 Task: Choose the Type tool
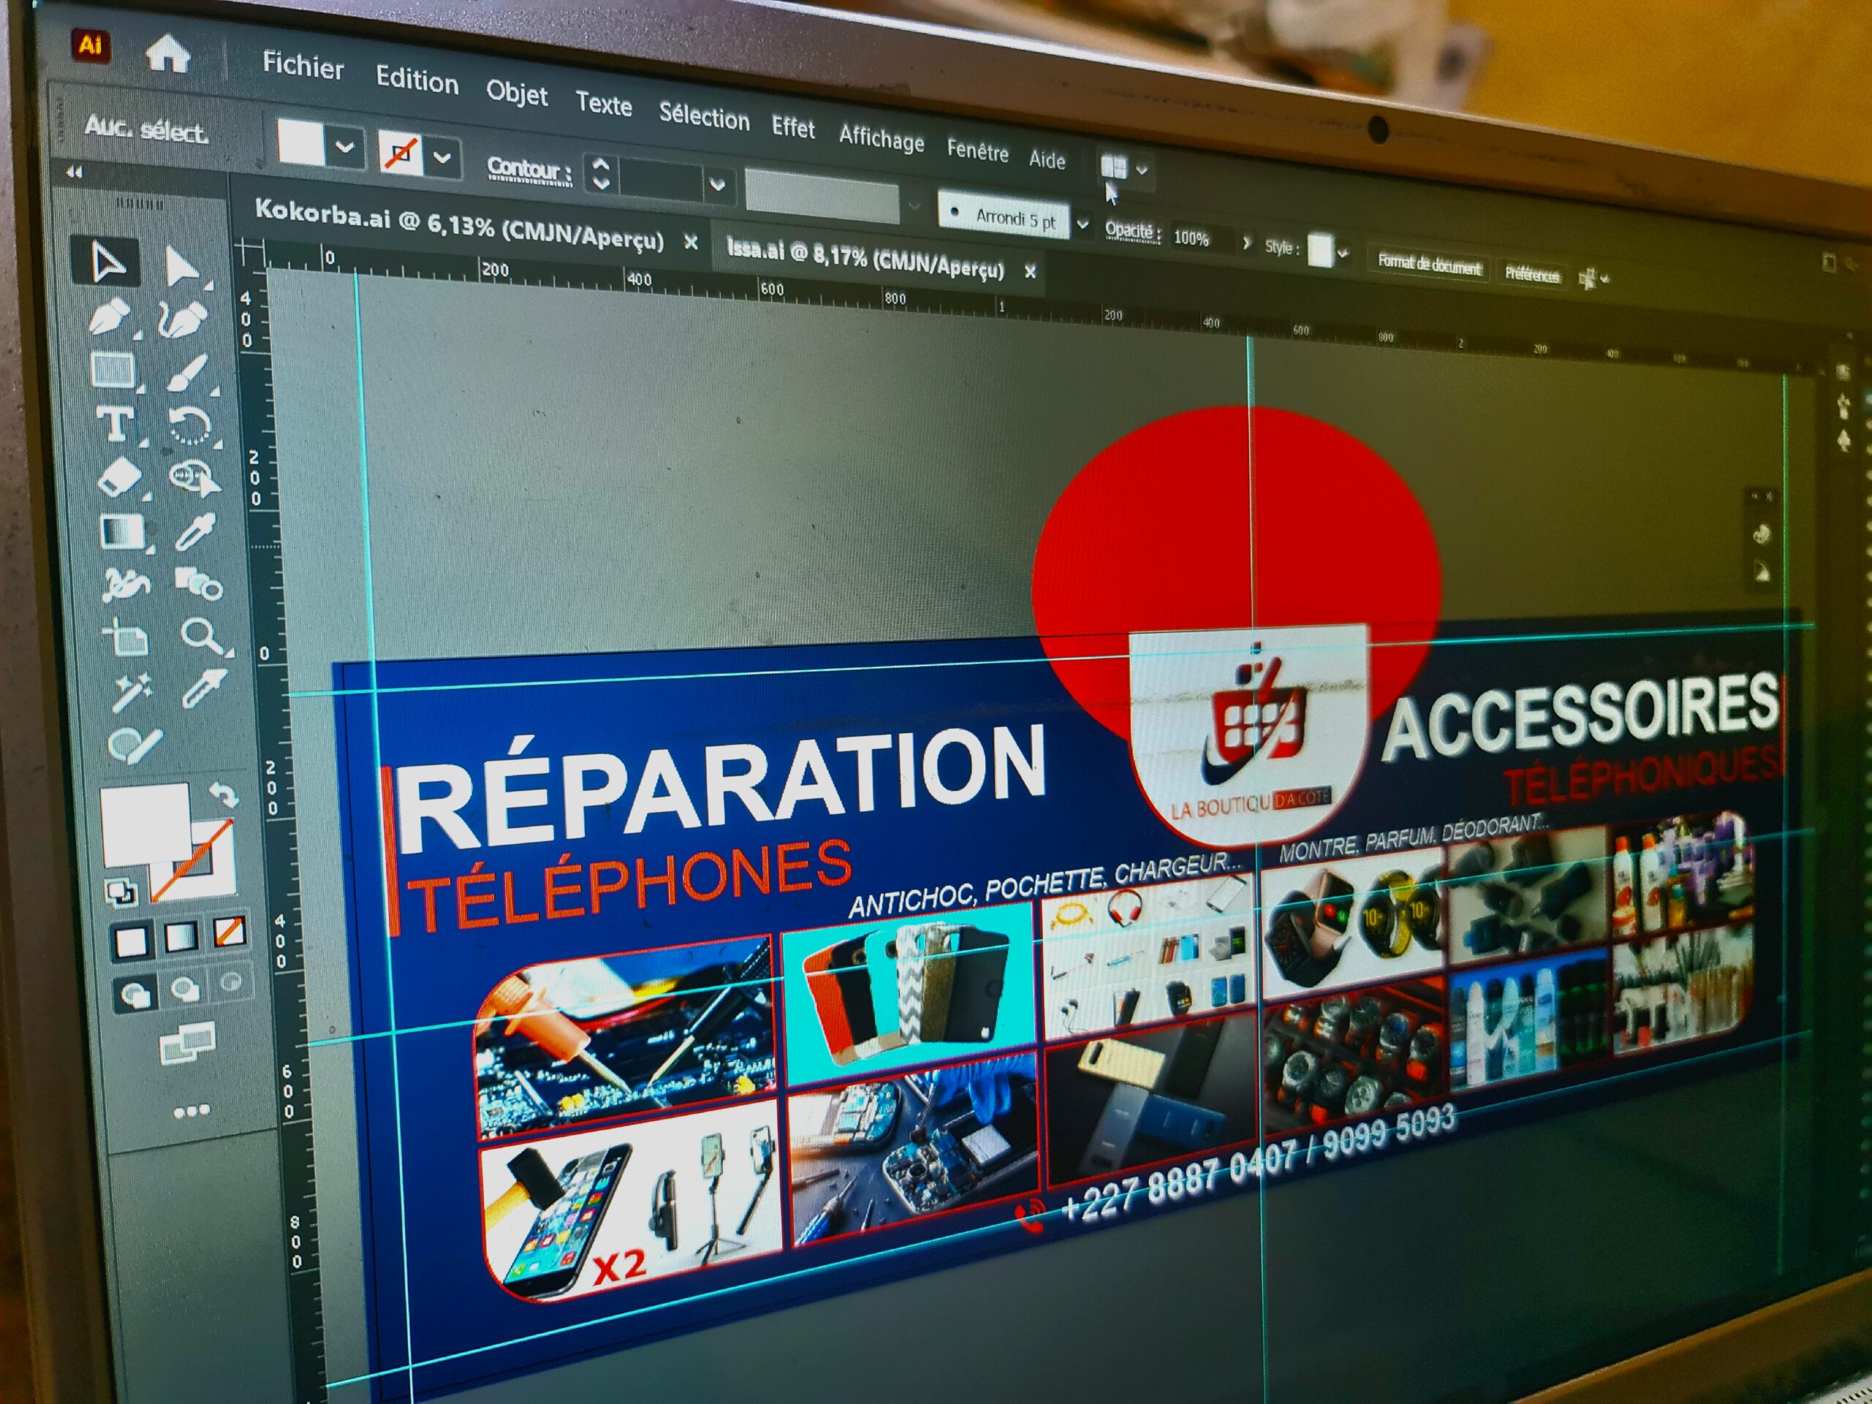click(114, 424)
